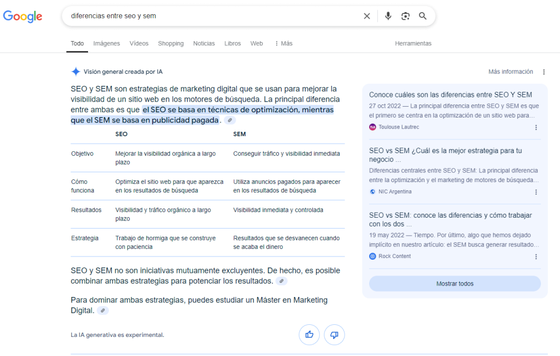Click into the search input field
The image size is (560, 356).
[208, 16]
